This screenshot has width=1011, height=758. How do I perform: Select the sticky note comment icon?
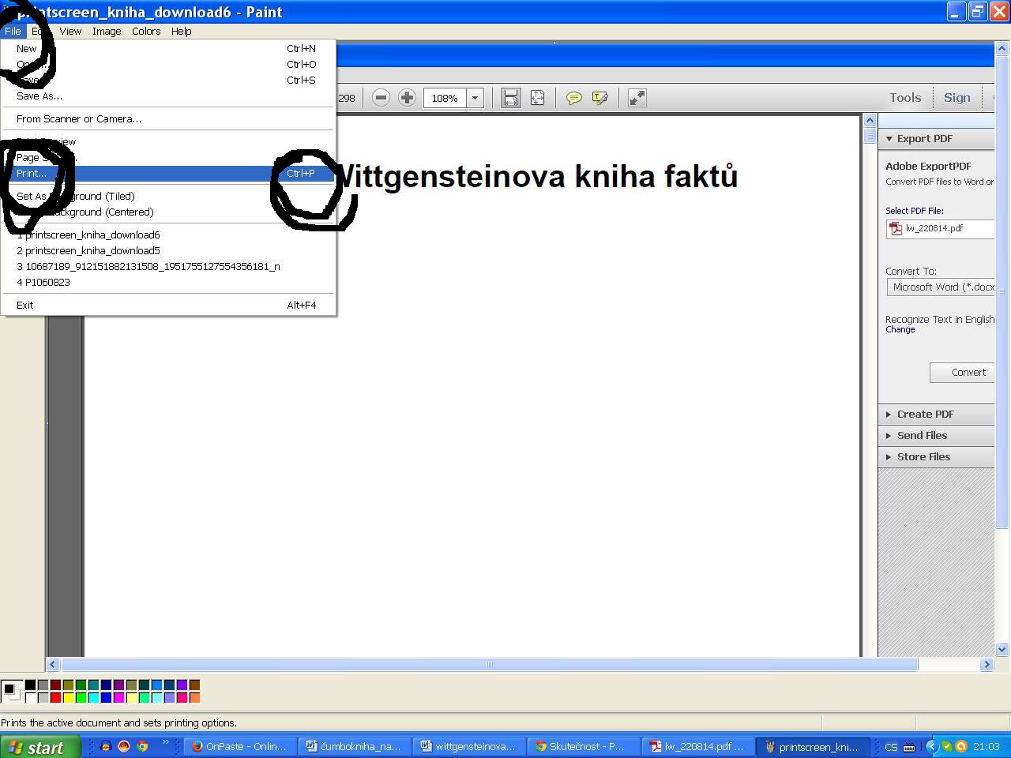click(x=574, y=97)
